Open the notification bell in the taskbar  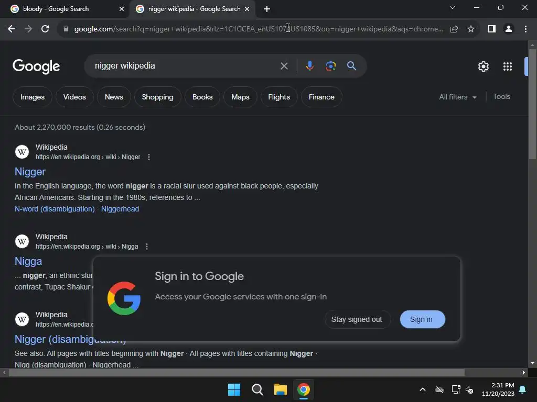pyautogui.click(x=523, y=389)
